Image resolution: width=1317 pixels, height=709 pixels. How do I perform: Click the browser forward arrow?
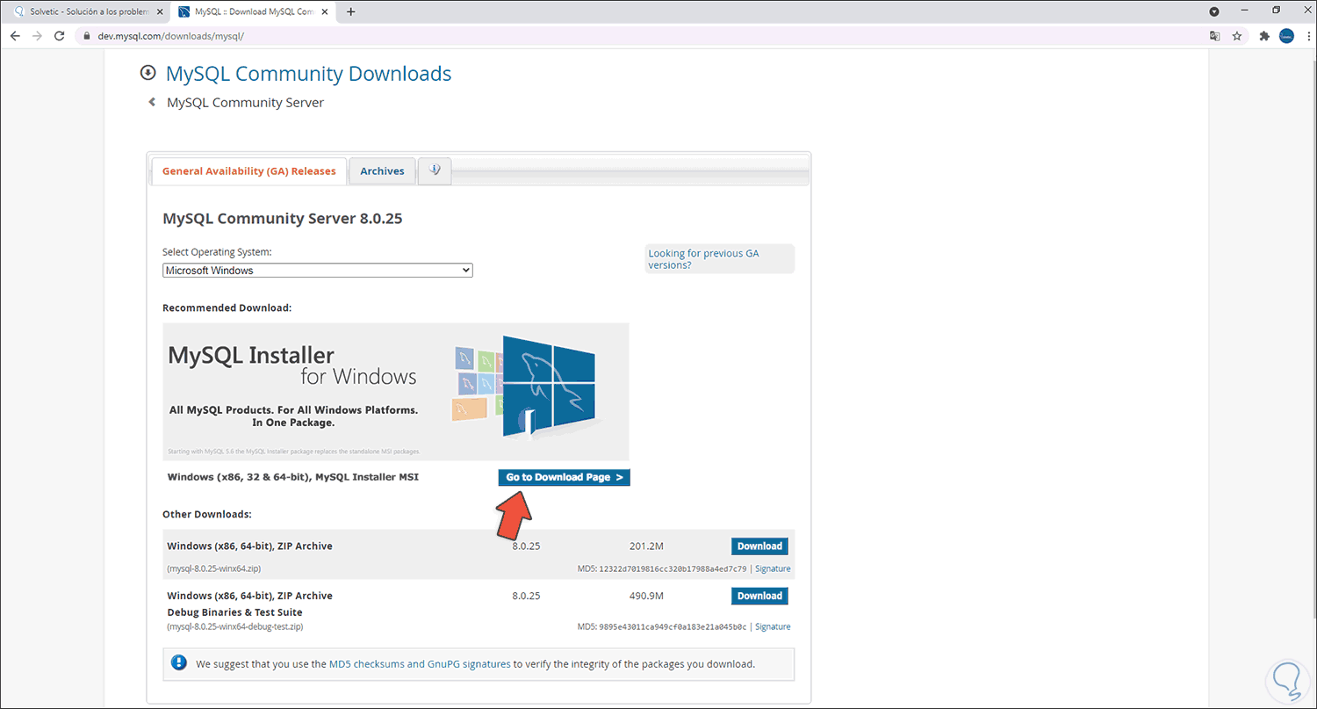click(x=37, y=36)
